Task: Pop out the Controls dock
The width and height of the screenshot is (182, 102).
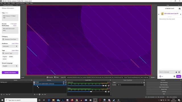Action: [x=181, y=80]
